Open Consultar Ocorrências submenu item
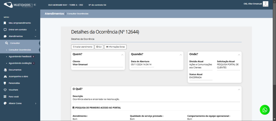 [20, 50]
